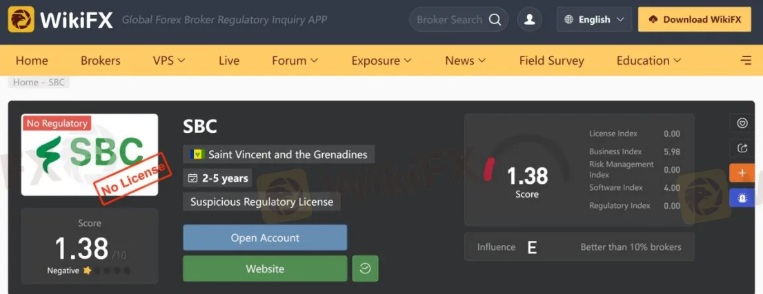Expand the VPS menu dropdown

point(169,61)
